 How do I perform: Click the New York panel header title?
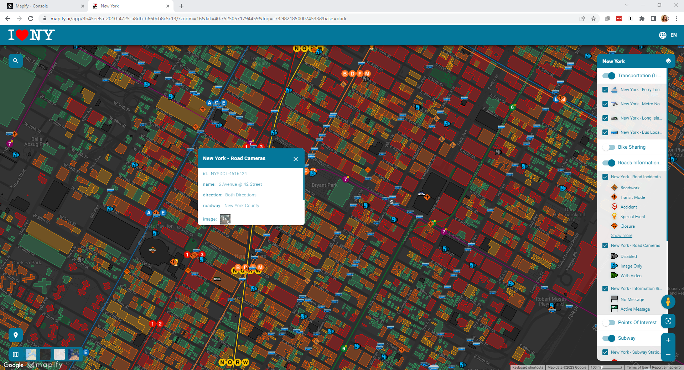coord(613,61)
